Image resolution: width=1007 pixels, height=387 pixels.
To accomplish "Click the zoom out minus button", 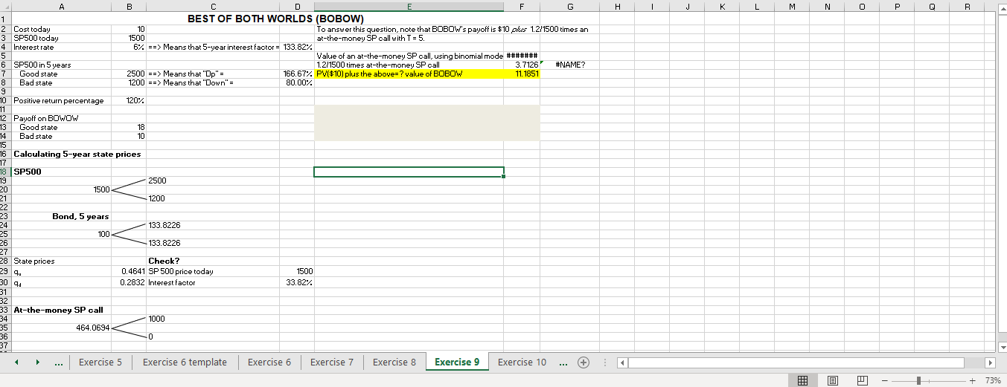I will pyautogui.click(x=885, y=380).
